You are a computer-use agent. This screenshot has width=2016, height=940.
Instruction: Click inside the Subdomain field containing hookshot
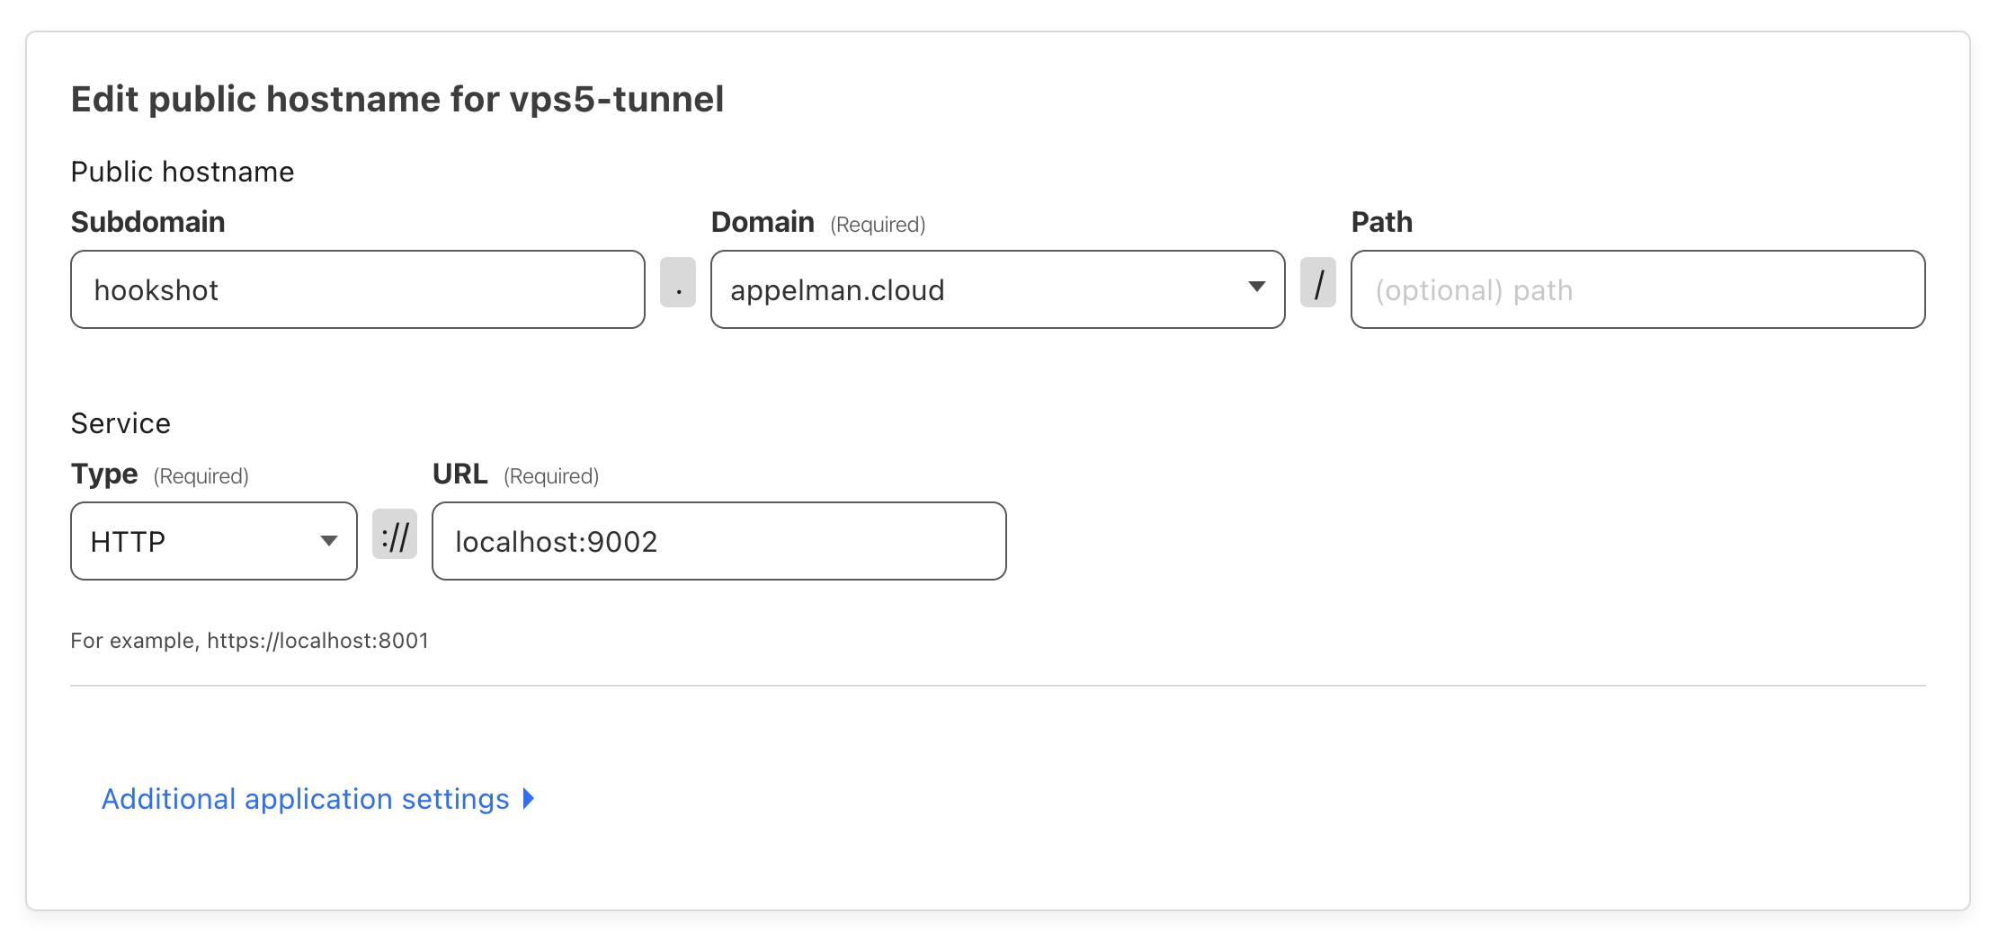click(356, 289)
